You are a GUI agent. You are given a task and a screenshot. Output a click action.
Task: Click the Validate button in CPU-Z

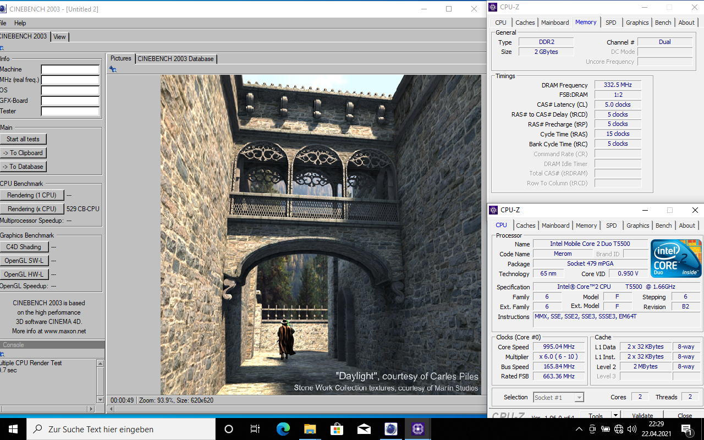coord(642,416)
